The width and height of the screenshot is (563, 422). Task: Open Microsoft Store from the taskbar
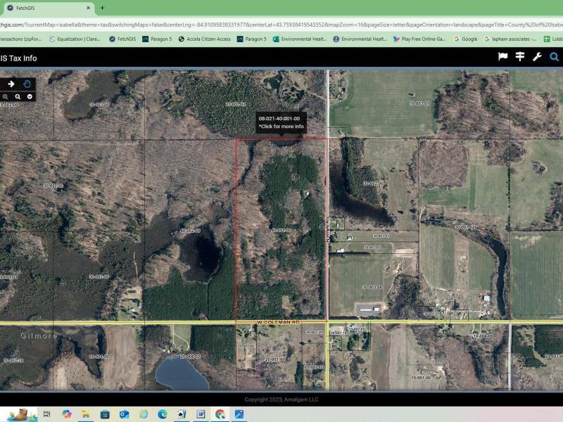tap(105, 414)
